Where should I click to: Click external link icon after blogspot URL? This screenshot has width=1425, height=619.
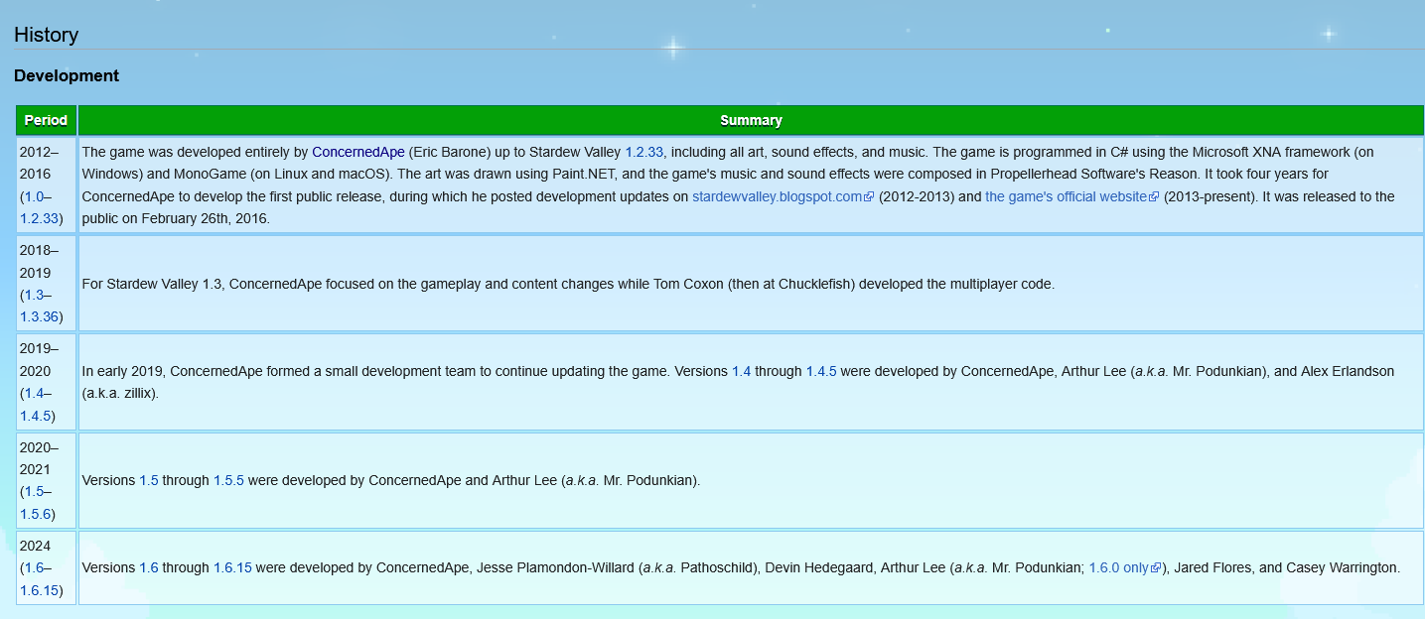[869, 196]
